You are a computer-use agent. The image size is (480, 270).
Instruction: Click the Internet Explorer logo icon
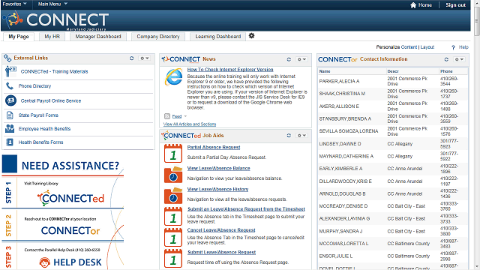[x=173, y=76]
